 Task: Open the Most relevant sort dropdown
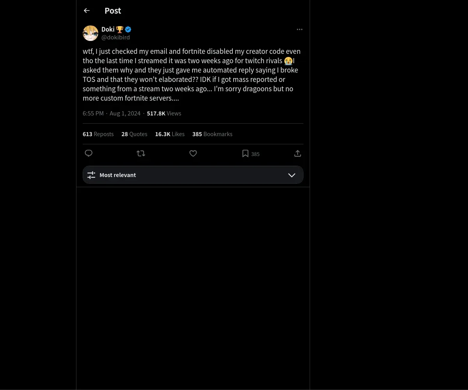[x=193, y=175]
